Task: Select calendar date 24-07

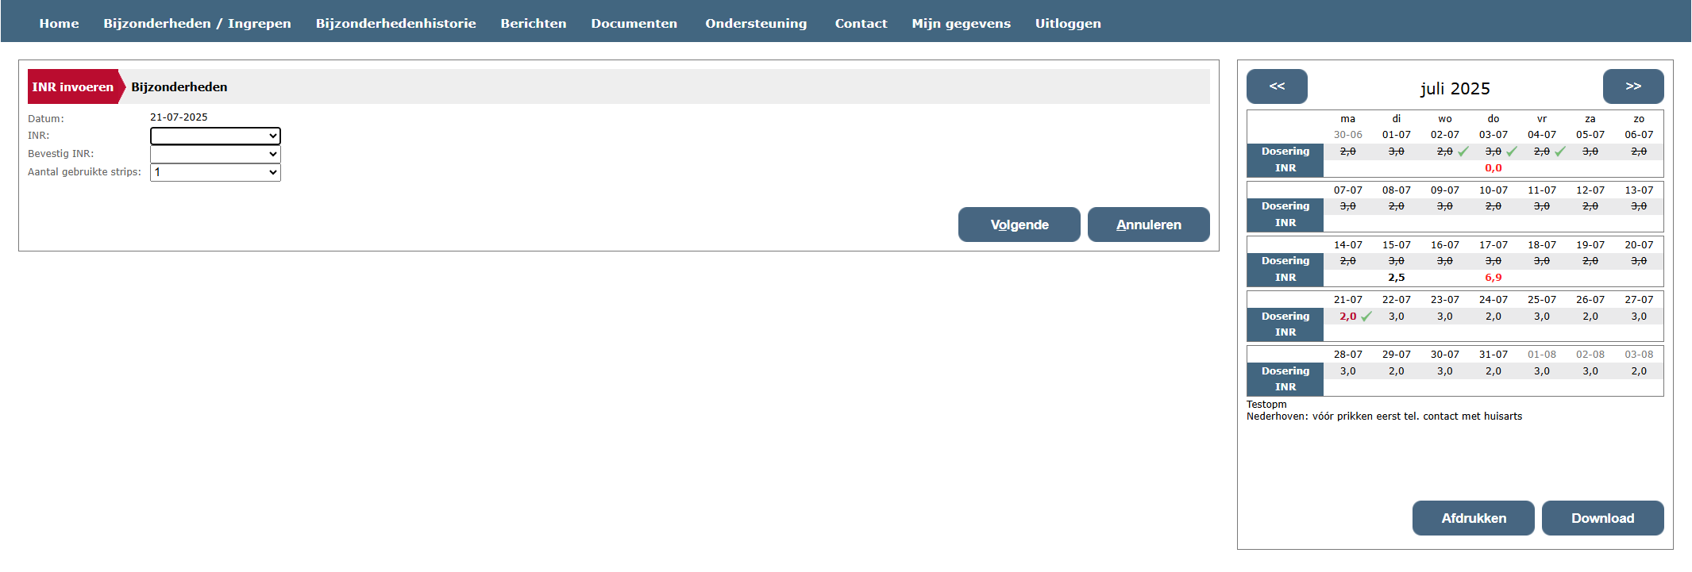Action: pyautogui.click(x=1494, y=300)
